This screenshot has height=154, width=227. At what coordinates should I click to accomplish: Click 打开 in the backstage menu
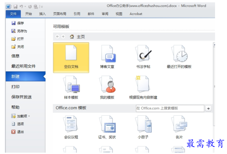click(x=18, y=39)
